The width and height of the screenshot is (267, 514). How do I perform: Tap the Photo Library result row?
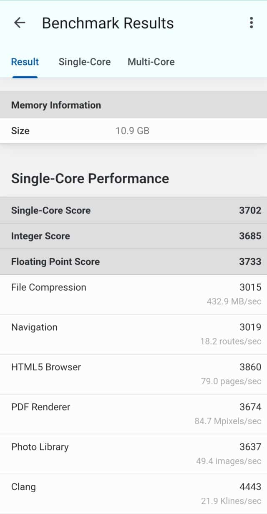133,453
